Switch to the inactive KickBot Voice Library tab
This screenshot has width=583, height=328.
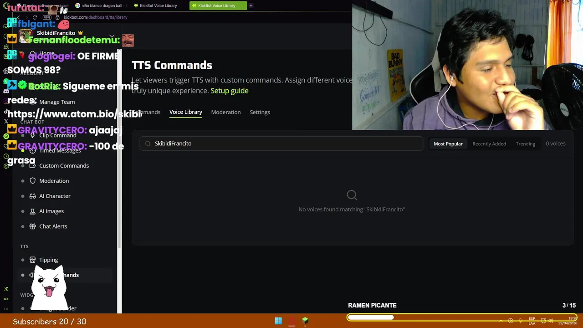(158, 5)
